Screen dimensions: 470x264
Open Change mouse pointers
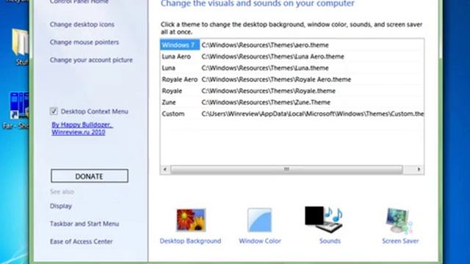84,43
